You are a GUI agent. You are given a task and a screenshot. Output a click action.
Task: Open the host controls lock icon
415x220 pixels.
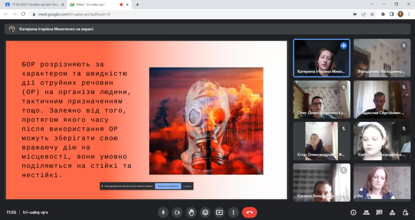(405, 212)
